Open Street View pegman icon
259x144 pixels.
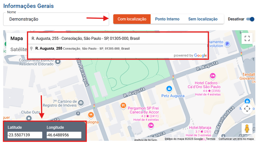247,129
